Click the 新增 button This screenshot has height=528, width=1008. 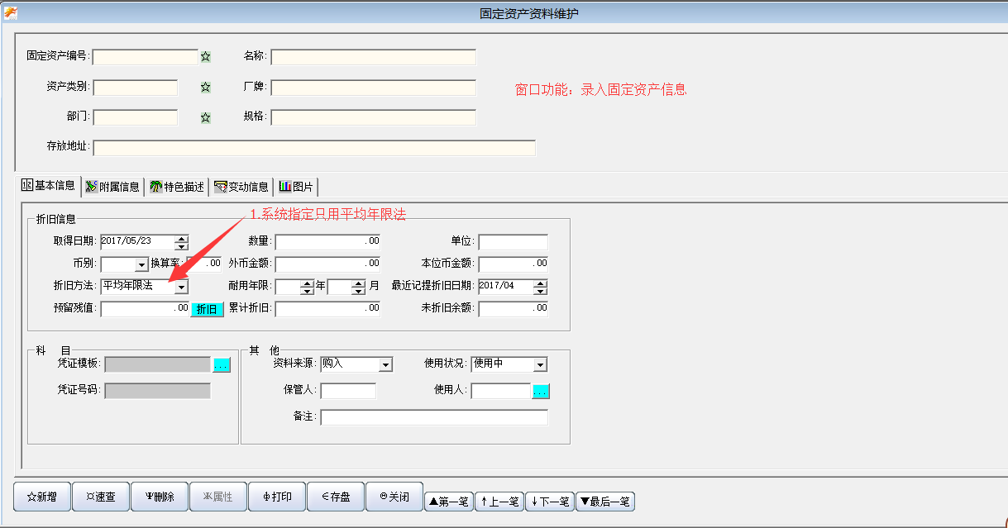(x=42, y=497)
